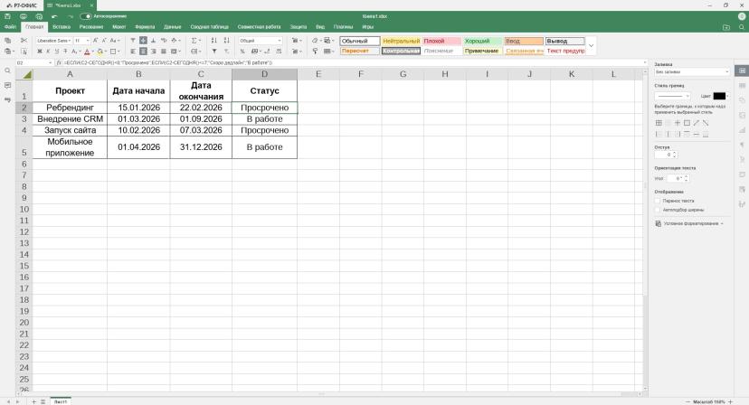Open the Liberation Sans font dropdown

coord(54,41)
